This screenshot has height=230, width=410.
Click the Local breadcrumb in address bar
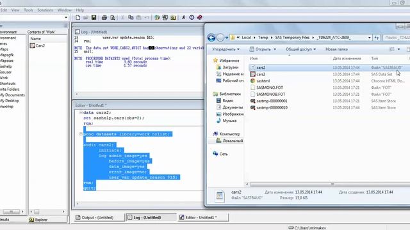(246, 38)
